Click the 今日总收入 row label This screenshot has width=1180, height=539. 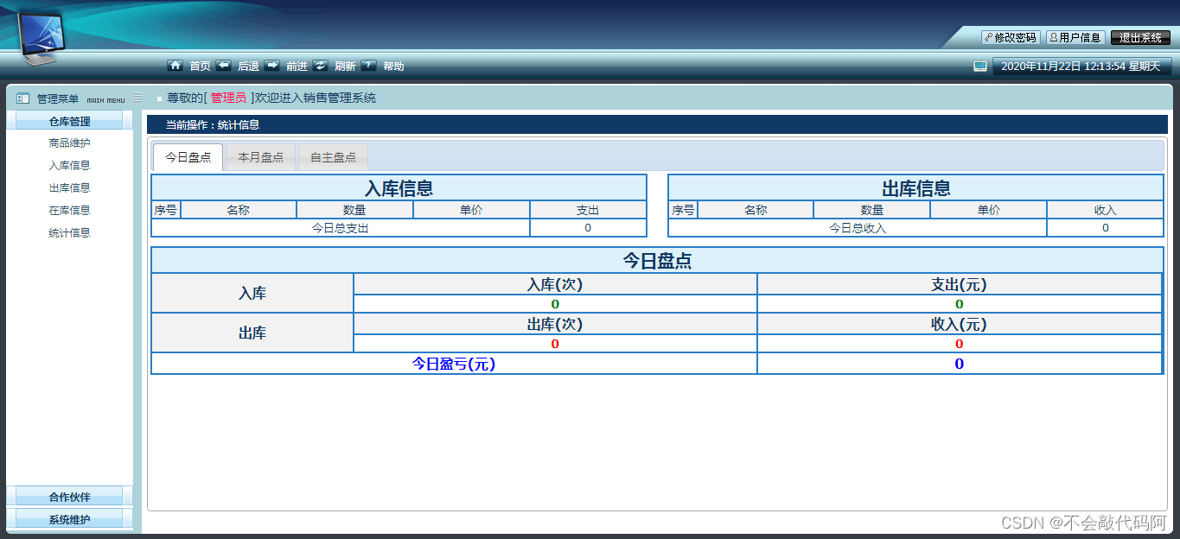[x=858, y=228]
